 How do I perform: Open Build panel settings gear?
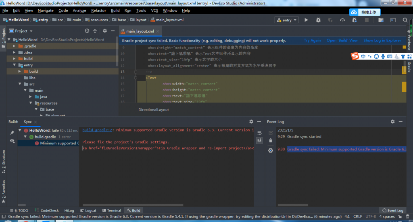pos(251,121)
